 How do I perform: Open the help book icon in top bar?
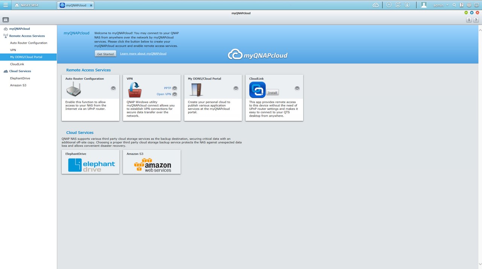pyautogui.click(x=462, y=5)
